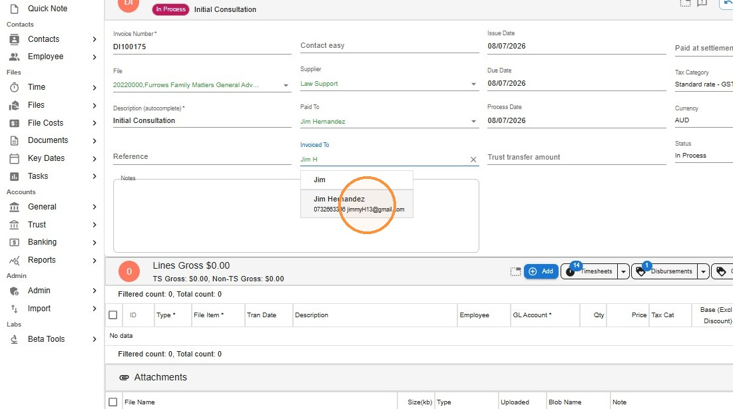Click the Trust transfer amount field
733x409 pixels.
coord(577,158)
